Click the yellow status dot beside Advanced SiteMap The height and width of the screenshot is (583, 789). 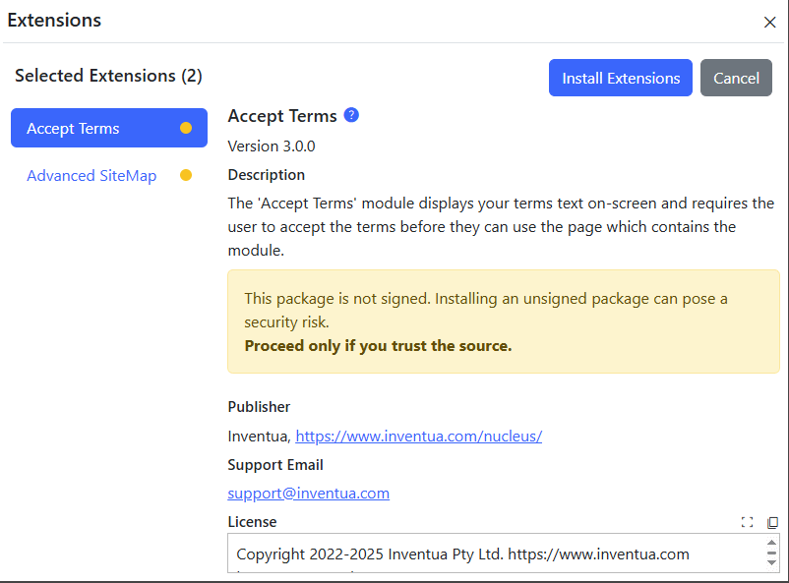[186, 176]
